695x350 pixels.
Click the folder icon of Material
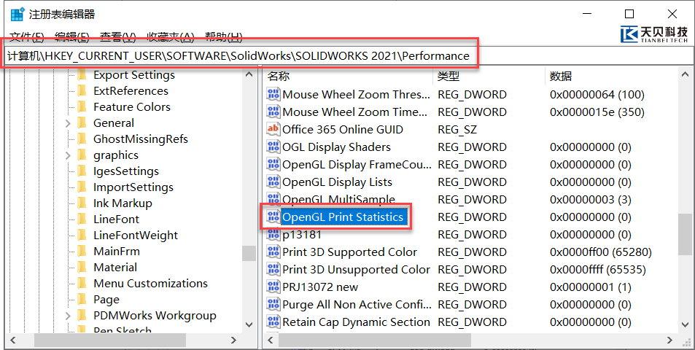click(82, 267)
